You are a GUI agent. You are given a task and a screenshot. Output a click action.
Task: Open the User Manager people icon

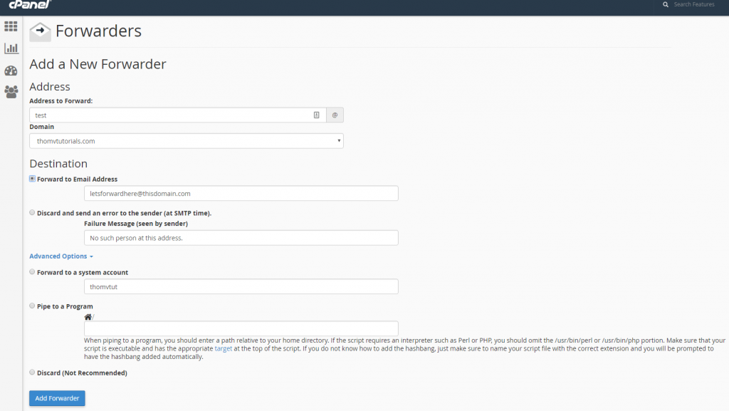pyautogui.click(x=11, y=91)
